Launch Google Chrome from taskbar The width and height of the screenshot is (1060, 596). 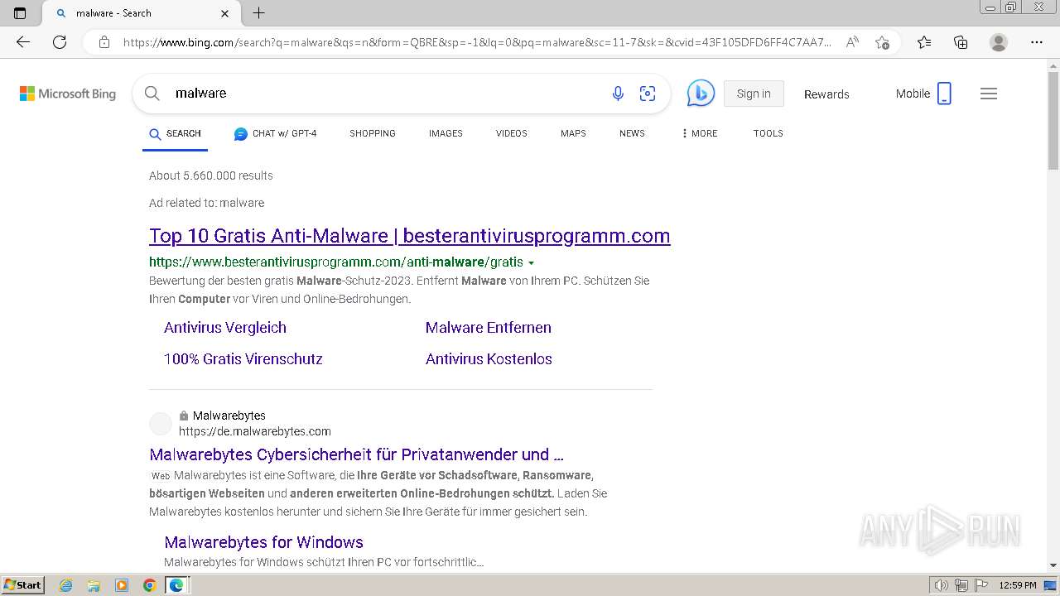(x=149, y=585)
